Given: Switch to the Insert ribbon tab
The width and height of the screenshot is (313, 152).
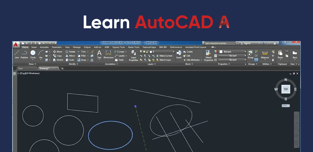Looking at the screenshot, I should [34, 47].
